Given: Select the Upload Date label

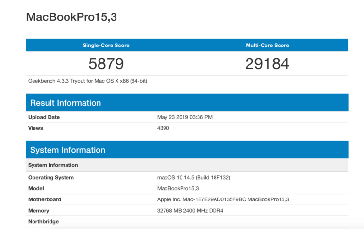Looking at the screenshot, I should (44, 117).
